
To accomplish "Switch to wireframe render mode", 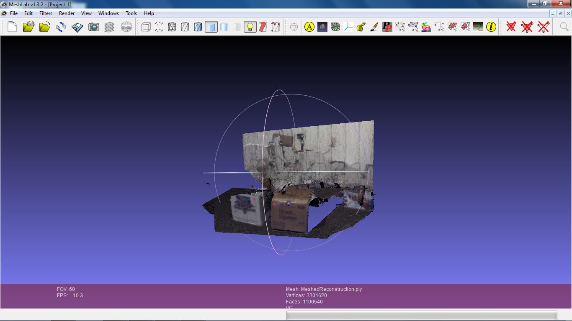I will 172,27.
